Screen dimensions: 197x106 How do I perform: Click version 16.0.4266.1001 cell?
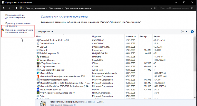[x=160, y=76]
